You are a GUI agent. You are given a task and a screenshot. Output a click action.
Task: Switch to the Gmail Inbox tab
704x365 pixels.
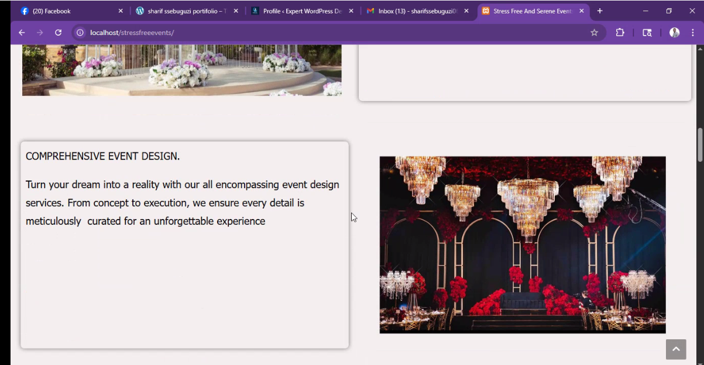coord(413,11)
